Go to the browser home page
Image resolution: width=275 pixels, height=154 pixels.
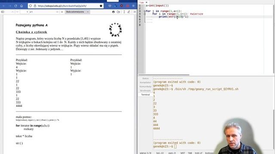(x=21, y=6)
